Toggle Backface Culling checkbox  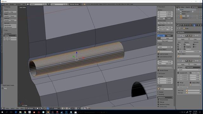point(158,104)
